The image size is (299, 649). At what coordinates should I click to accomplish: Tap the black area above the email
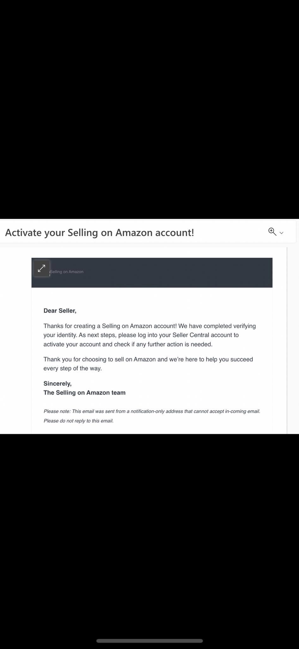(x=149, y=109)
